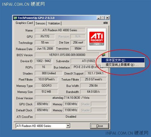This screenshot has height=137, width=151.
Task: Open the graphics card selector dropdown arrow
Action: click(68, 126)
